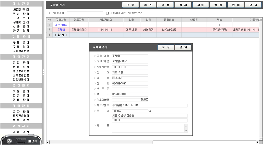The height and width of the screenshot is (145, 263).
Task: Toggle the LMS checkbox
Action: point(30,141)
